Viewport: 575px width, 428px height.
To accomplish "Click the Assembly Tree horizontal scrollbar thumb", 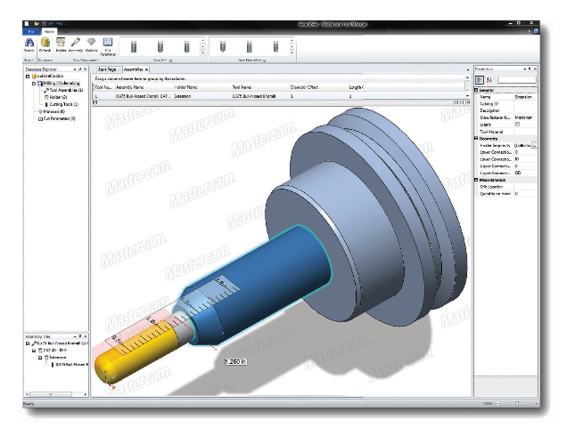I will (51, 394).
